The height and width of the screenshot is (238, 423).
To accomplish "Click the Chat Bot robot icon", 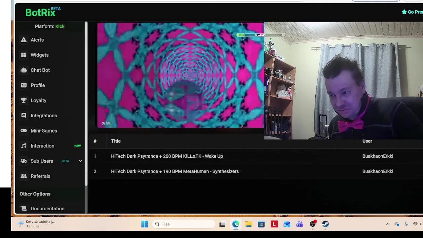I will pos(24,70).
